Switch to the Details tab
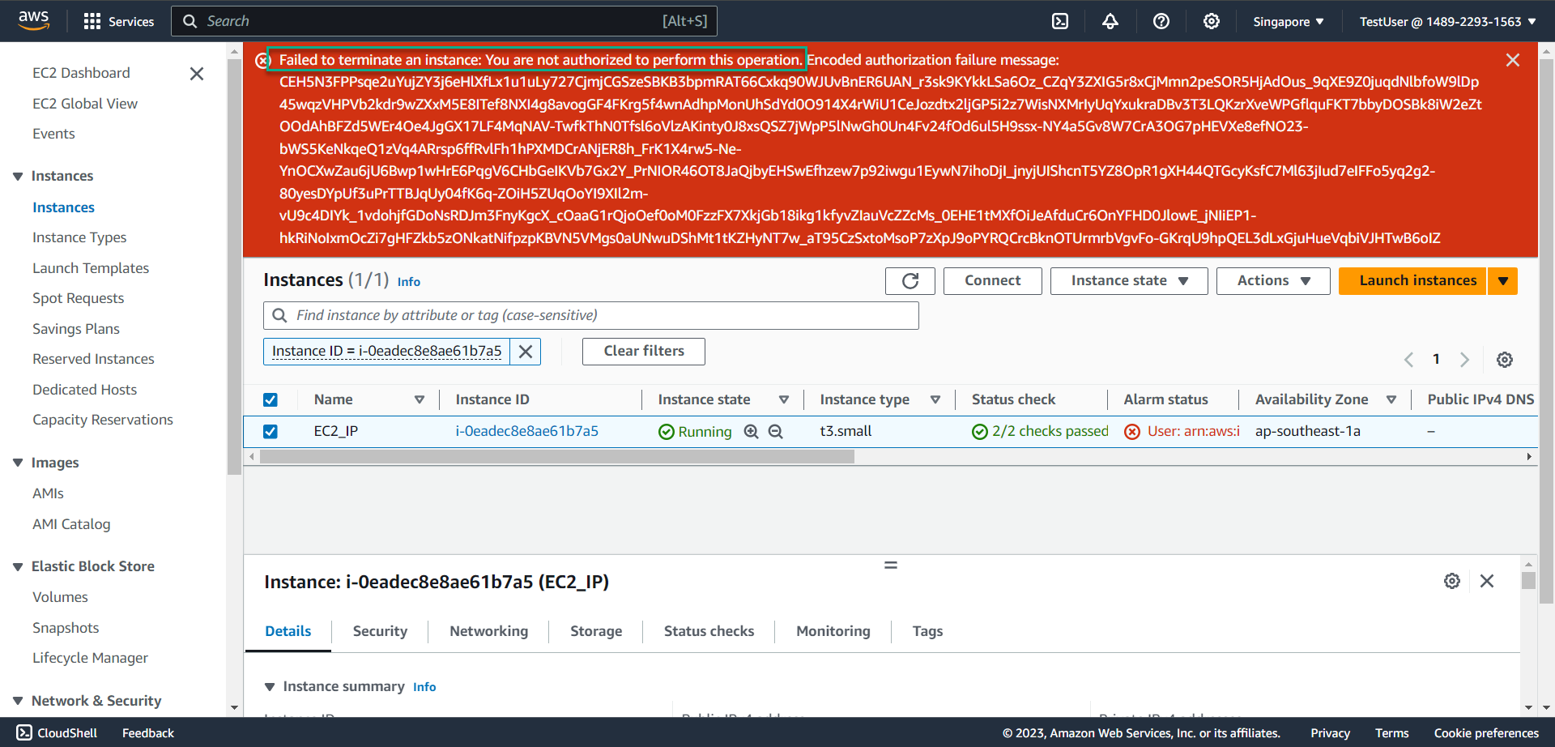Screen dimensions: 1555x747 click(288, 631)
